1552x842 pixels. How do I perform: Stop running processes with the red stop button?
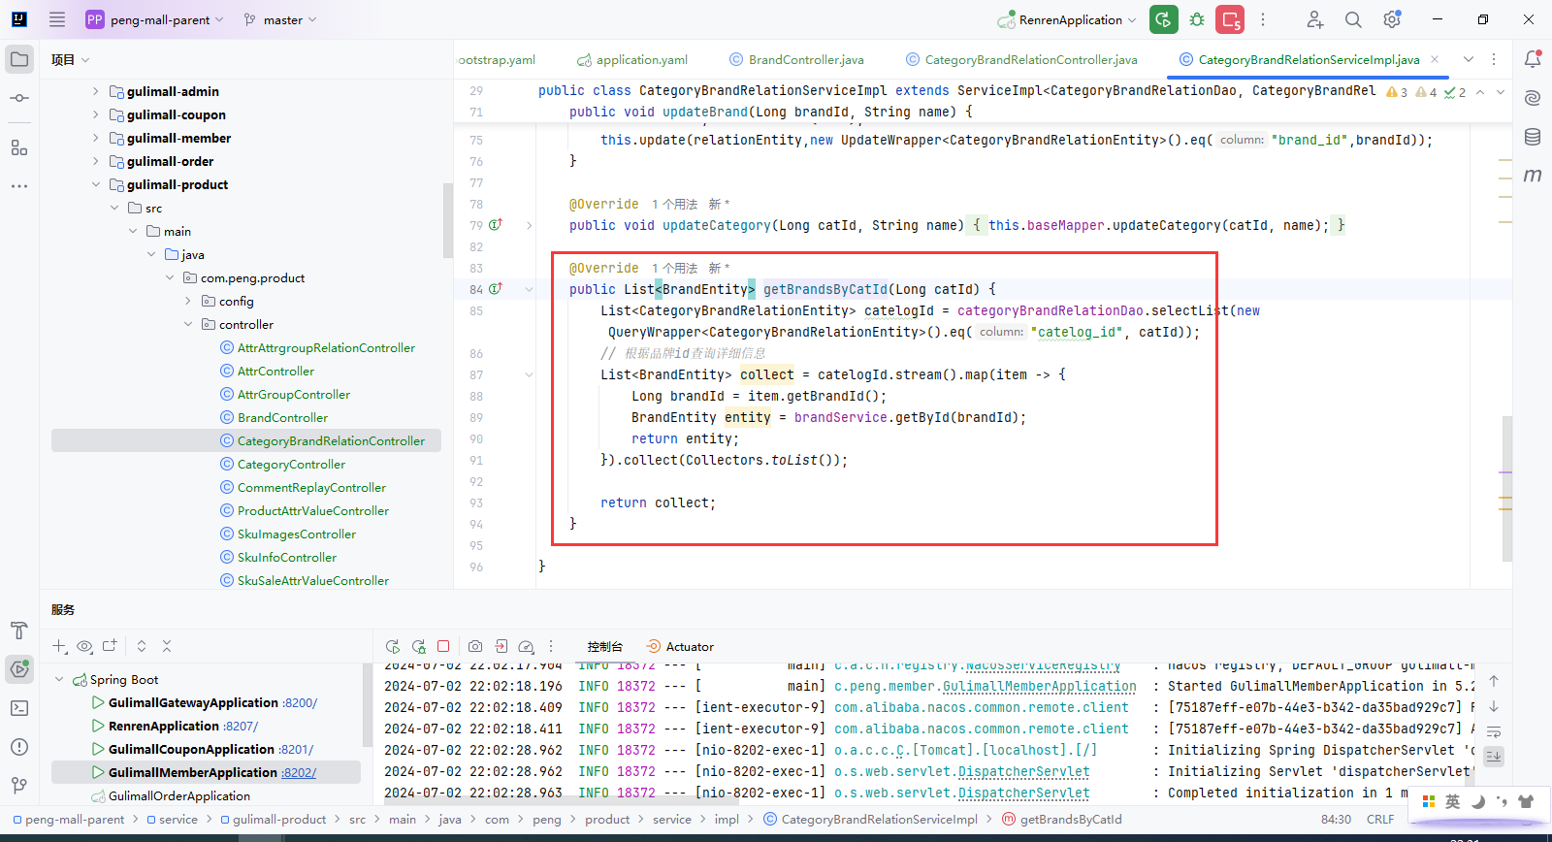click(1231, 19)
